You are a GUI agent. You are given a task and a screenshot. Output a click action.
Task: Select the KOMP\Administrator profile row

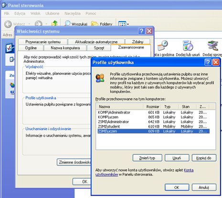click(153, 113)
